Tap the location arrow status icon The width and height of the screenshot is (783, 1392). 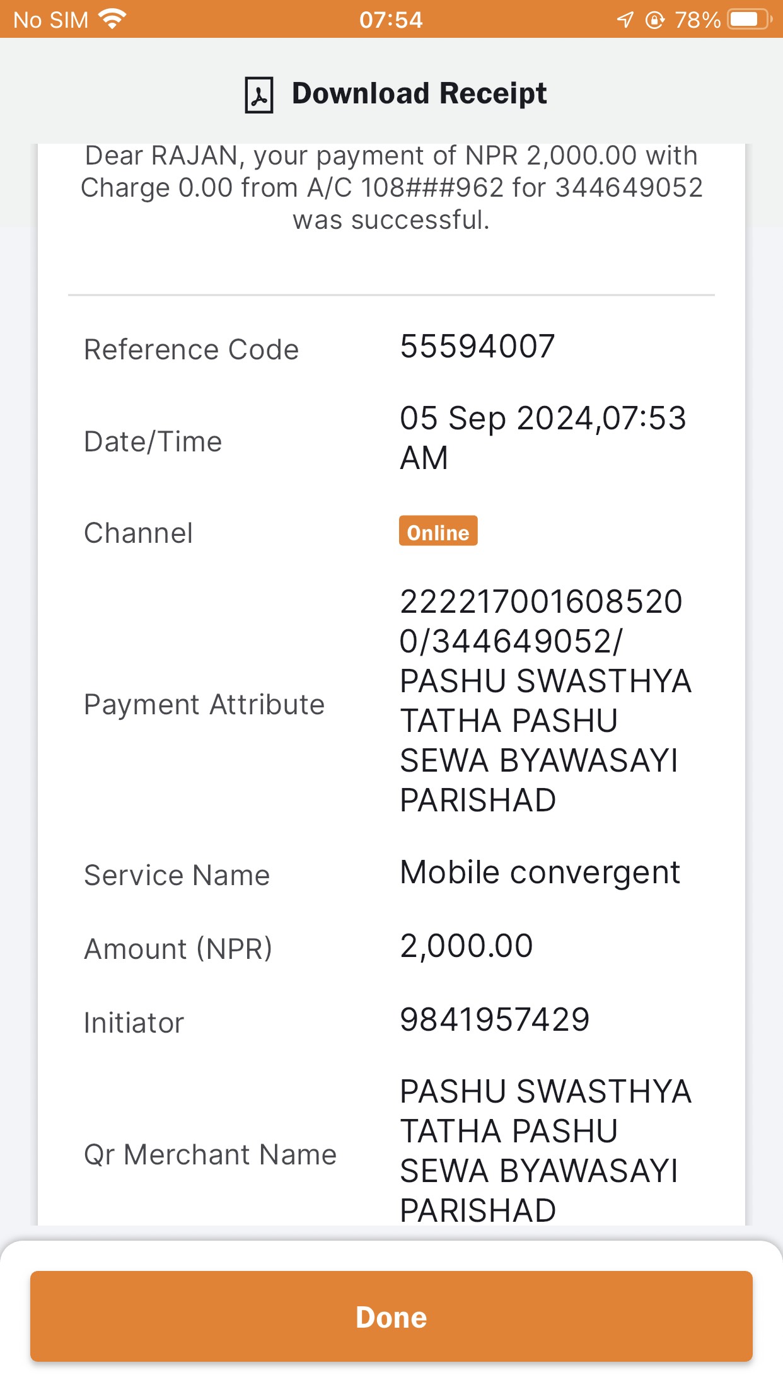625,20
